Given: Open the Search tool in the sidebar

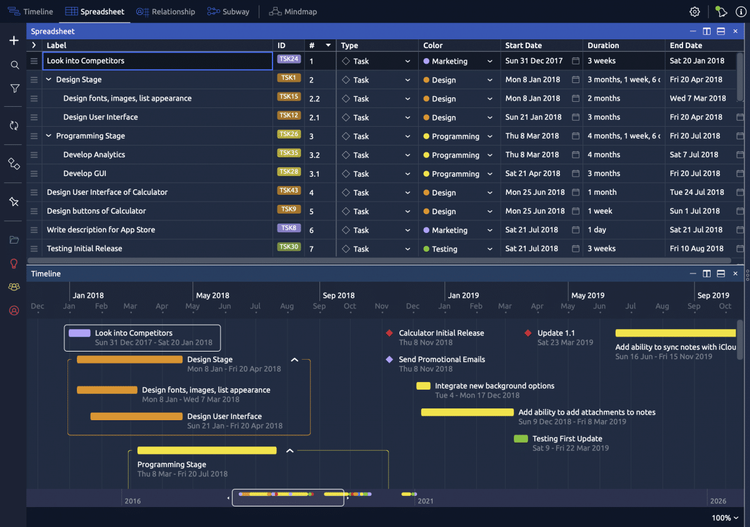Looking at the screenshot, I should tap(13, 64).
